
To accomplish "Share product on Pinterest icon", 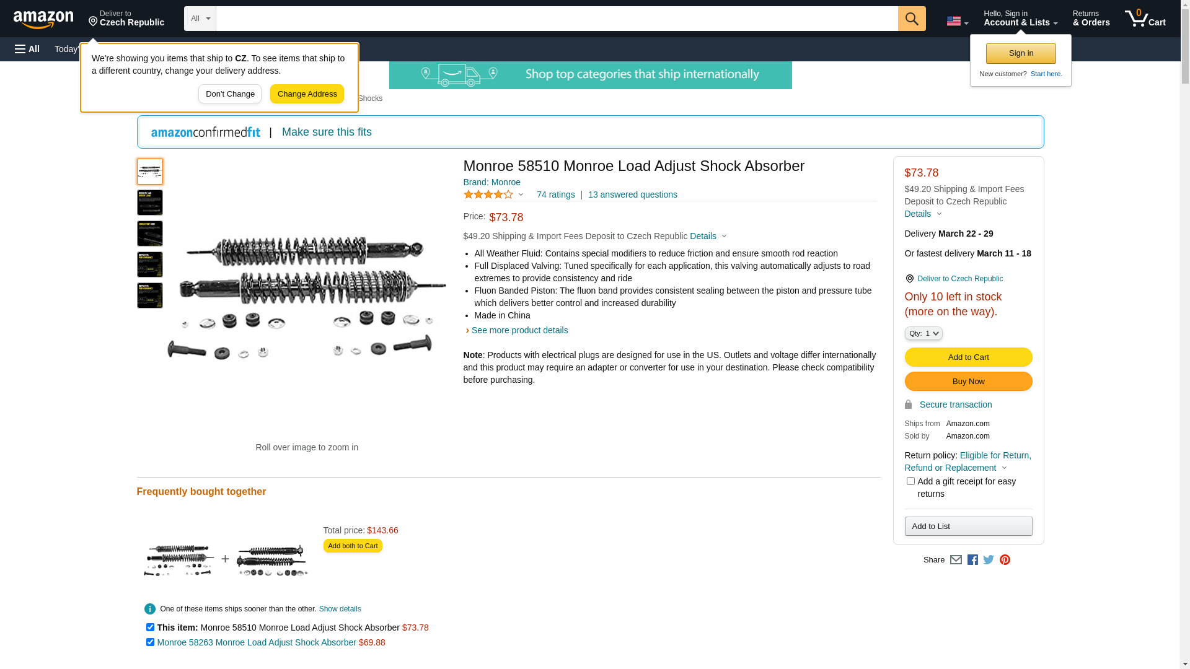I will tap(1005, 560).
